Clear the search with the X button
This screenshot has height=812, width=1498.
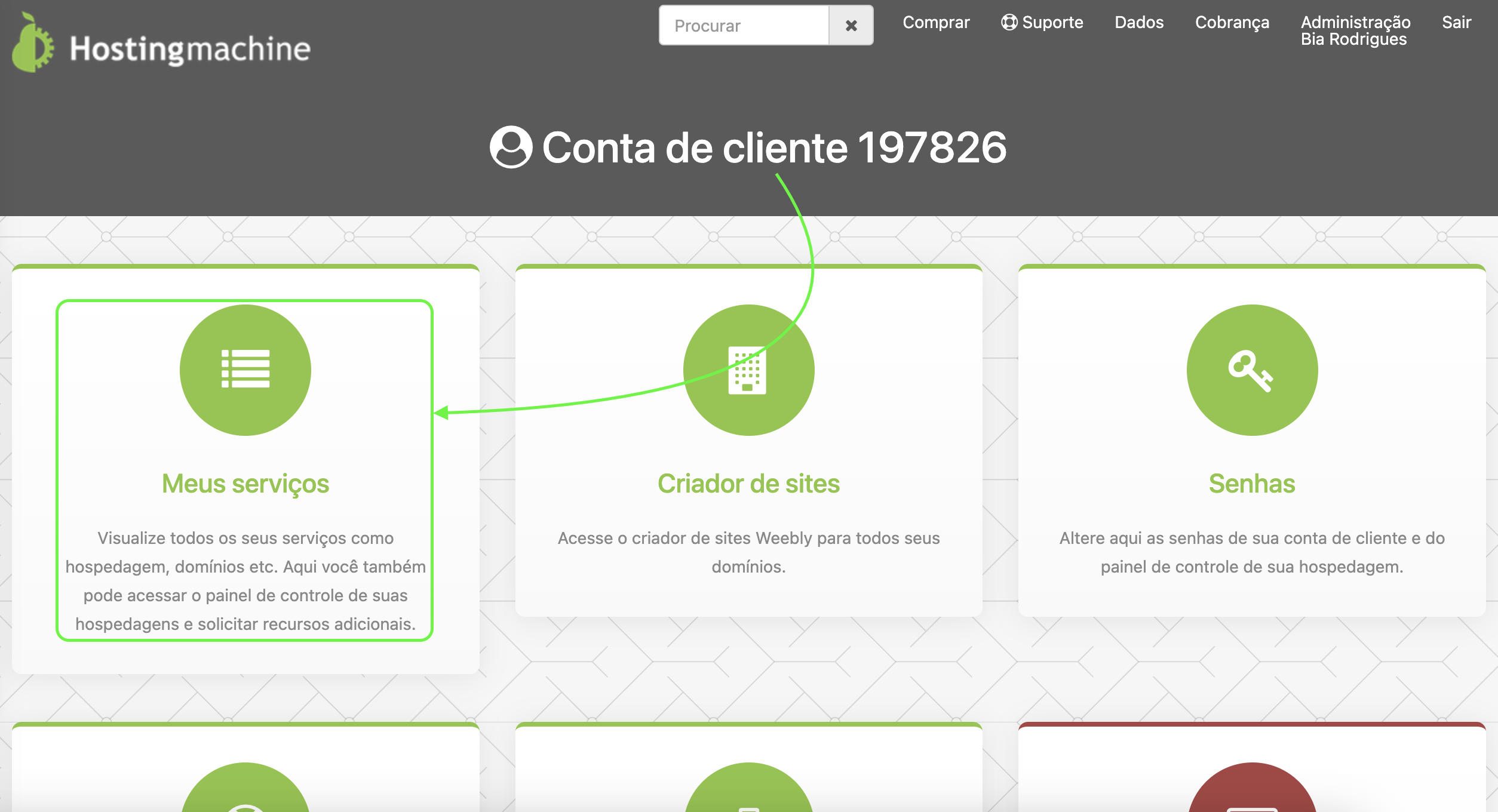point(851,26)
